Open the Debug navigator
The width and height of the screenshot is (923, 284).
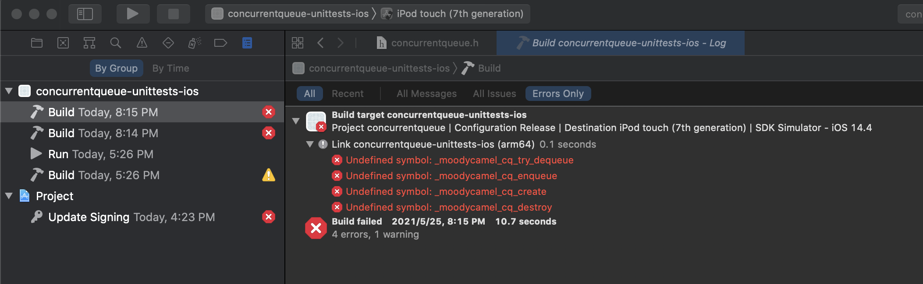[x=195, y=43]
